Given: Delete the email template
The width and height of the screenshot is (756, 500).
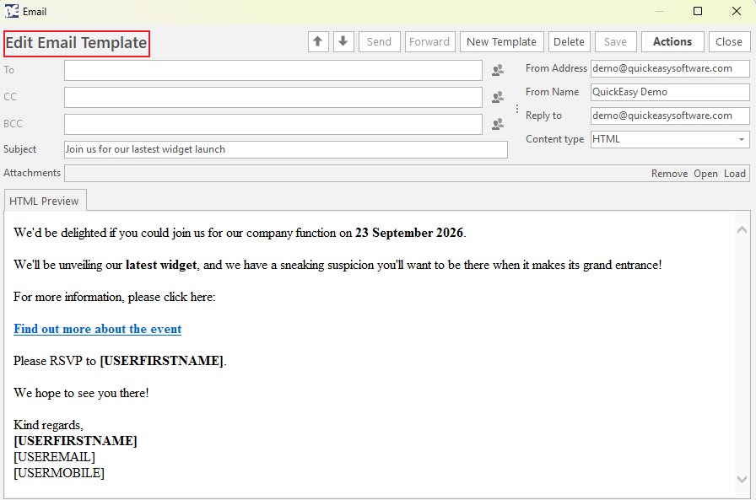Looking at the screenshot, I should 569,42.
